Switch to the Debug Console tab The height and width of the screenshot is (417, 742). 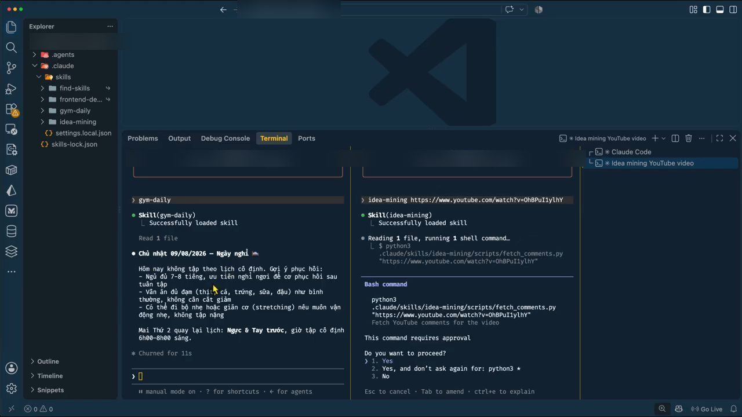[x=225, y=138]
